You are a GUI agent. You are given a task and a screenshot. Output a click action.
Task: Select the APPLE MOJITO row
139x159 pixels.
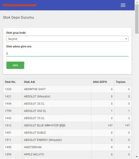click(67, 154)
